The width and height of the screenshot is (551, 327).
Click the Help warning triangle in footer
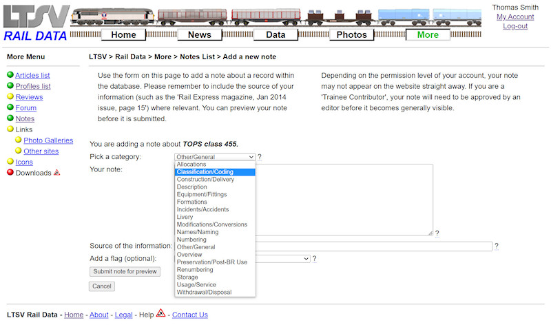click(160, 313)
